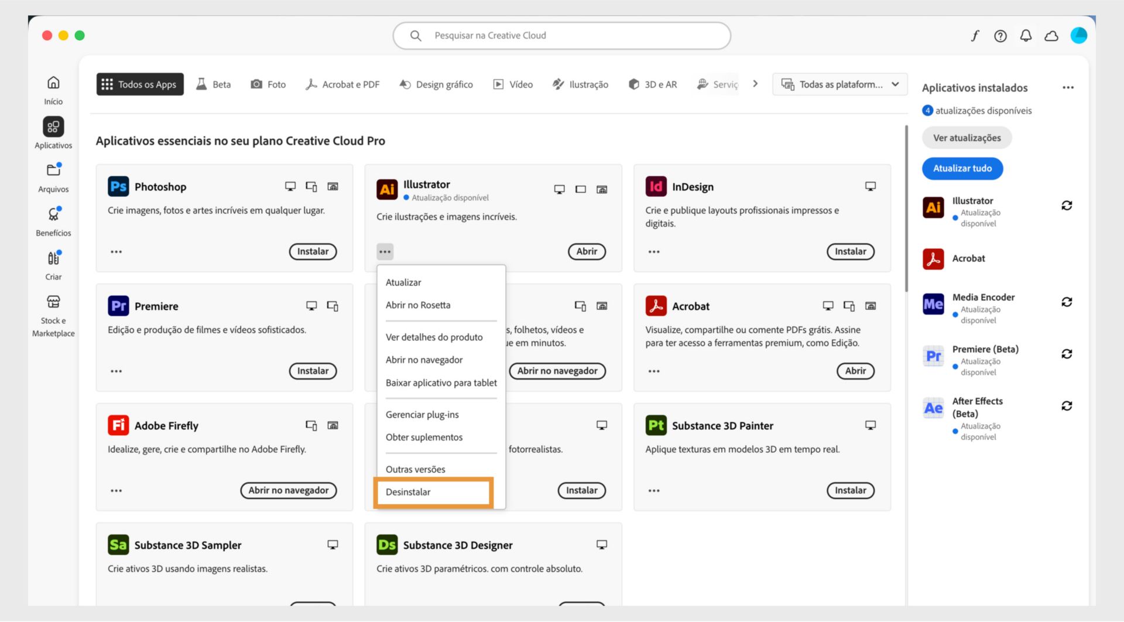Open Benefícios in the sidebar
Screen dimensions: 1124x622
53,214
